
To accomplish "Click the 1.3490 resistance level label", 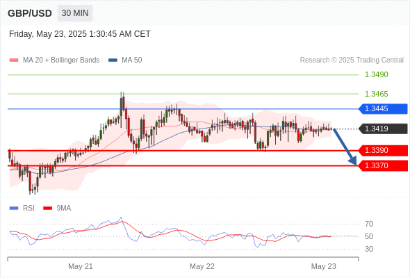I will pyautogui.click(x=376, y=74).
